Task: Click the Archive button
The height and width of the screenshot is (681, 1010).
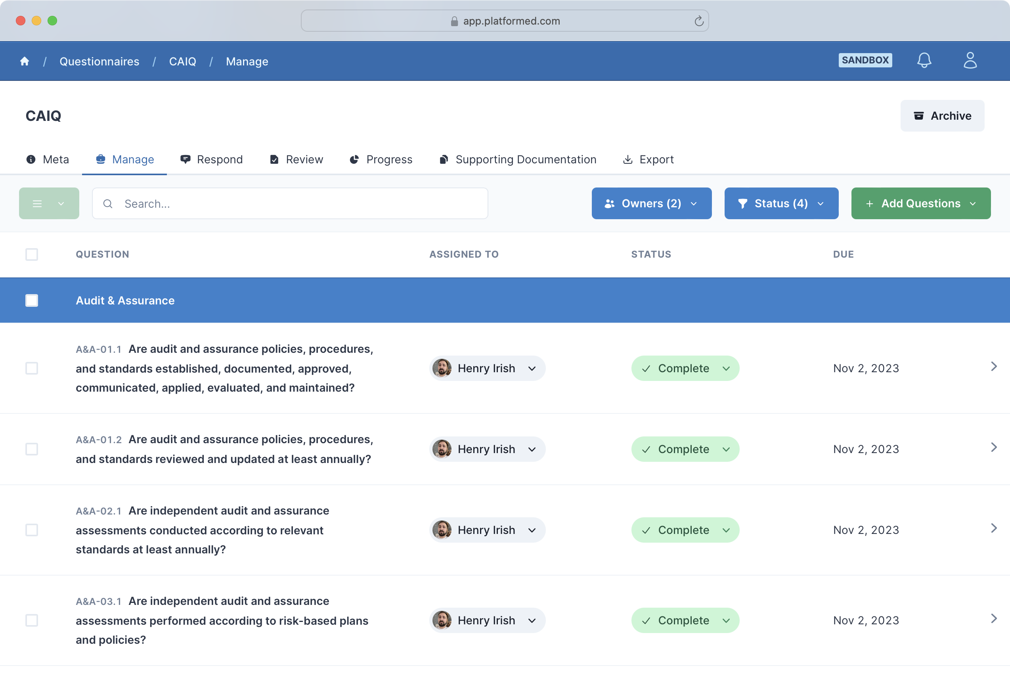Action: click(x=942, y=116)
